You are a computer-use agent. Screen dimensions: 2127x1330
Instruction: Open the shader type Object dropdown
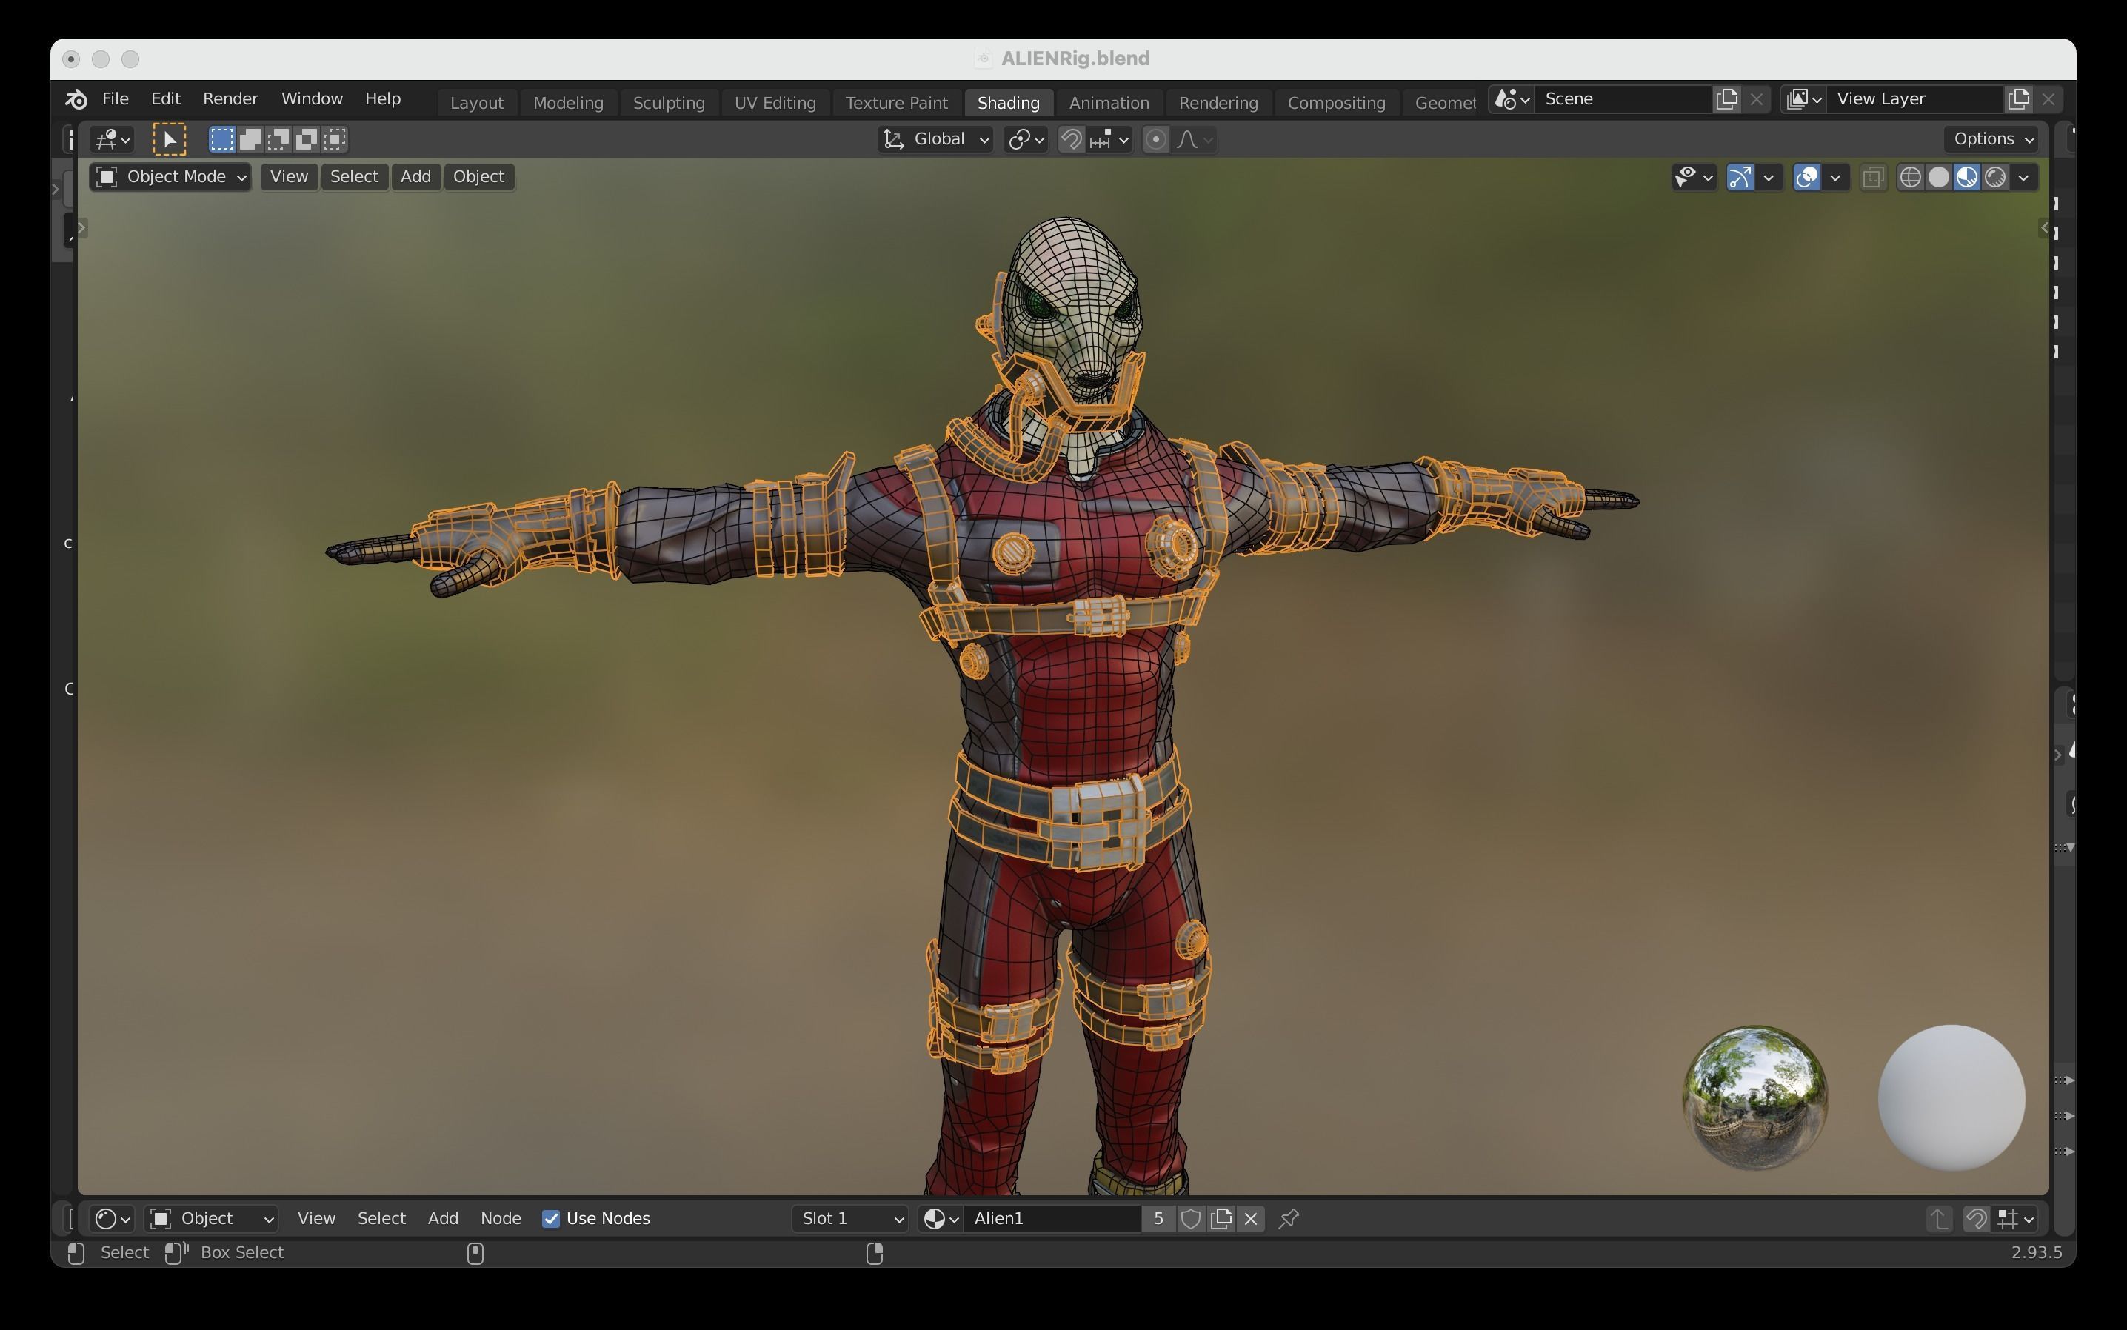click(211, 1218)
